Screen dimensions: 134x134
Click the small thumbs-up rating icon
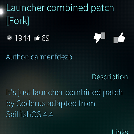pos(37,38)
